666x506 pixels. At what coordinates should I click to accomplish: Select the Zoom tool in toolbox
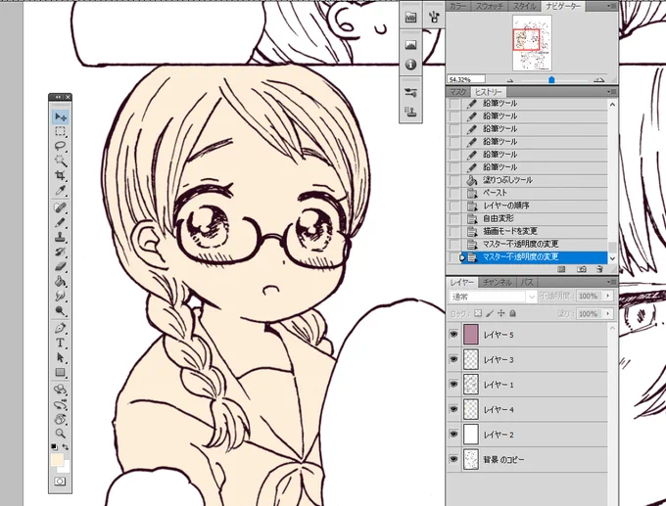pos(61,434)
